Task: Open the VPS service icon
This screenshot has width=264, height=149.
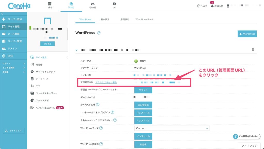Action: pyautogui.click(x=50, y=4)
